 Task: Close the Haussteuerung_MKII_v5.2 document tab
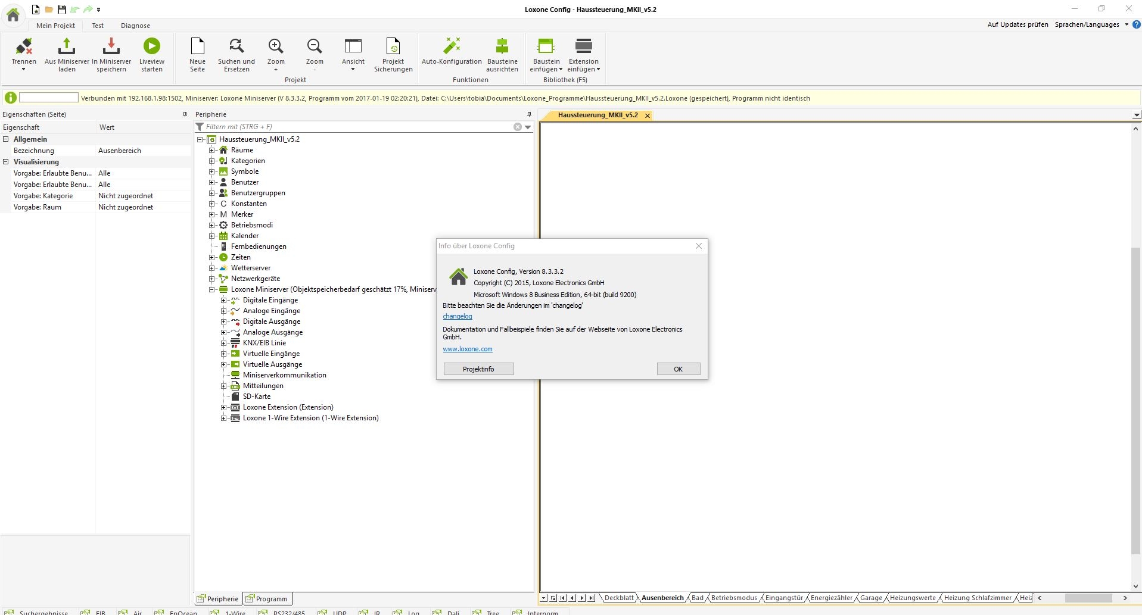coord(648,115)
